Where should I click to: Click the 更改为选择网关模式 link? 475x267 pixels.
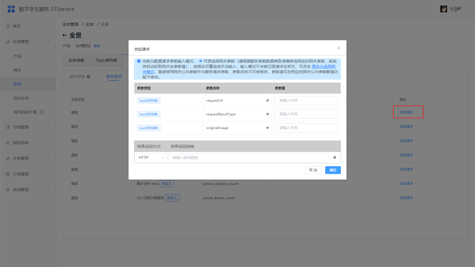[x=324, y=66]
